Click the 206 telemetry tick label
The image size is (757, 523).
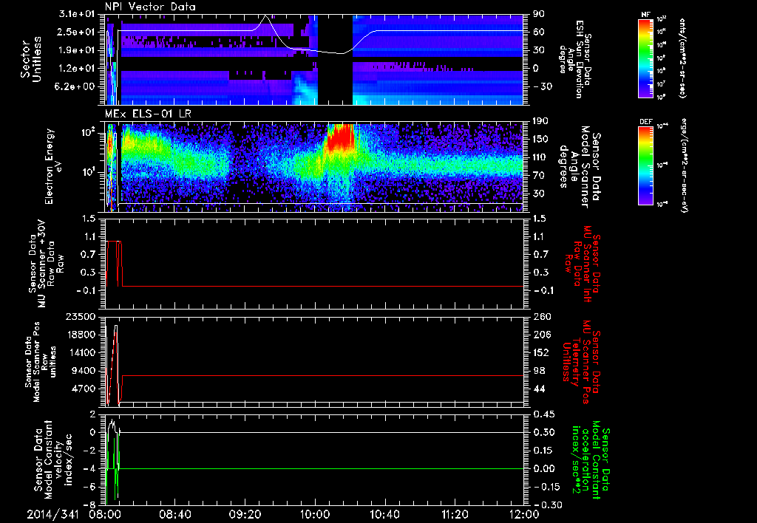[x=540, y=335]
